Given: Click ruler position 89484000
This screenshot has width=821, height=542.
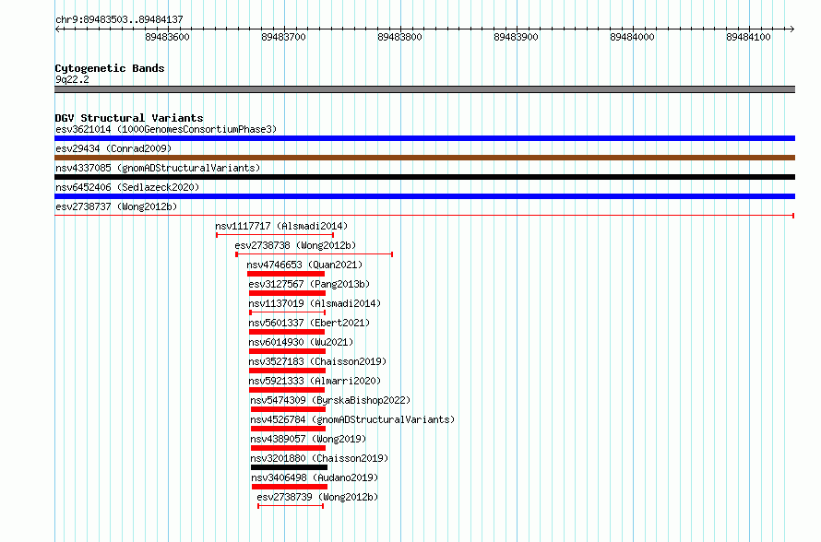Looking at the screenshot, I should click(633, 37).
